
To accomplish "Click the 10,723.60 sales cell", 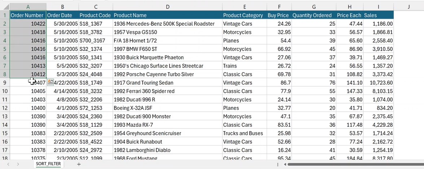I will click(378, 83).
